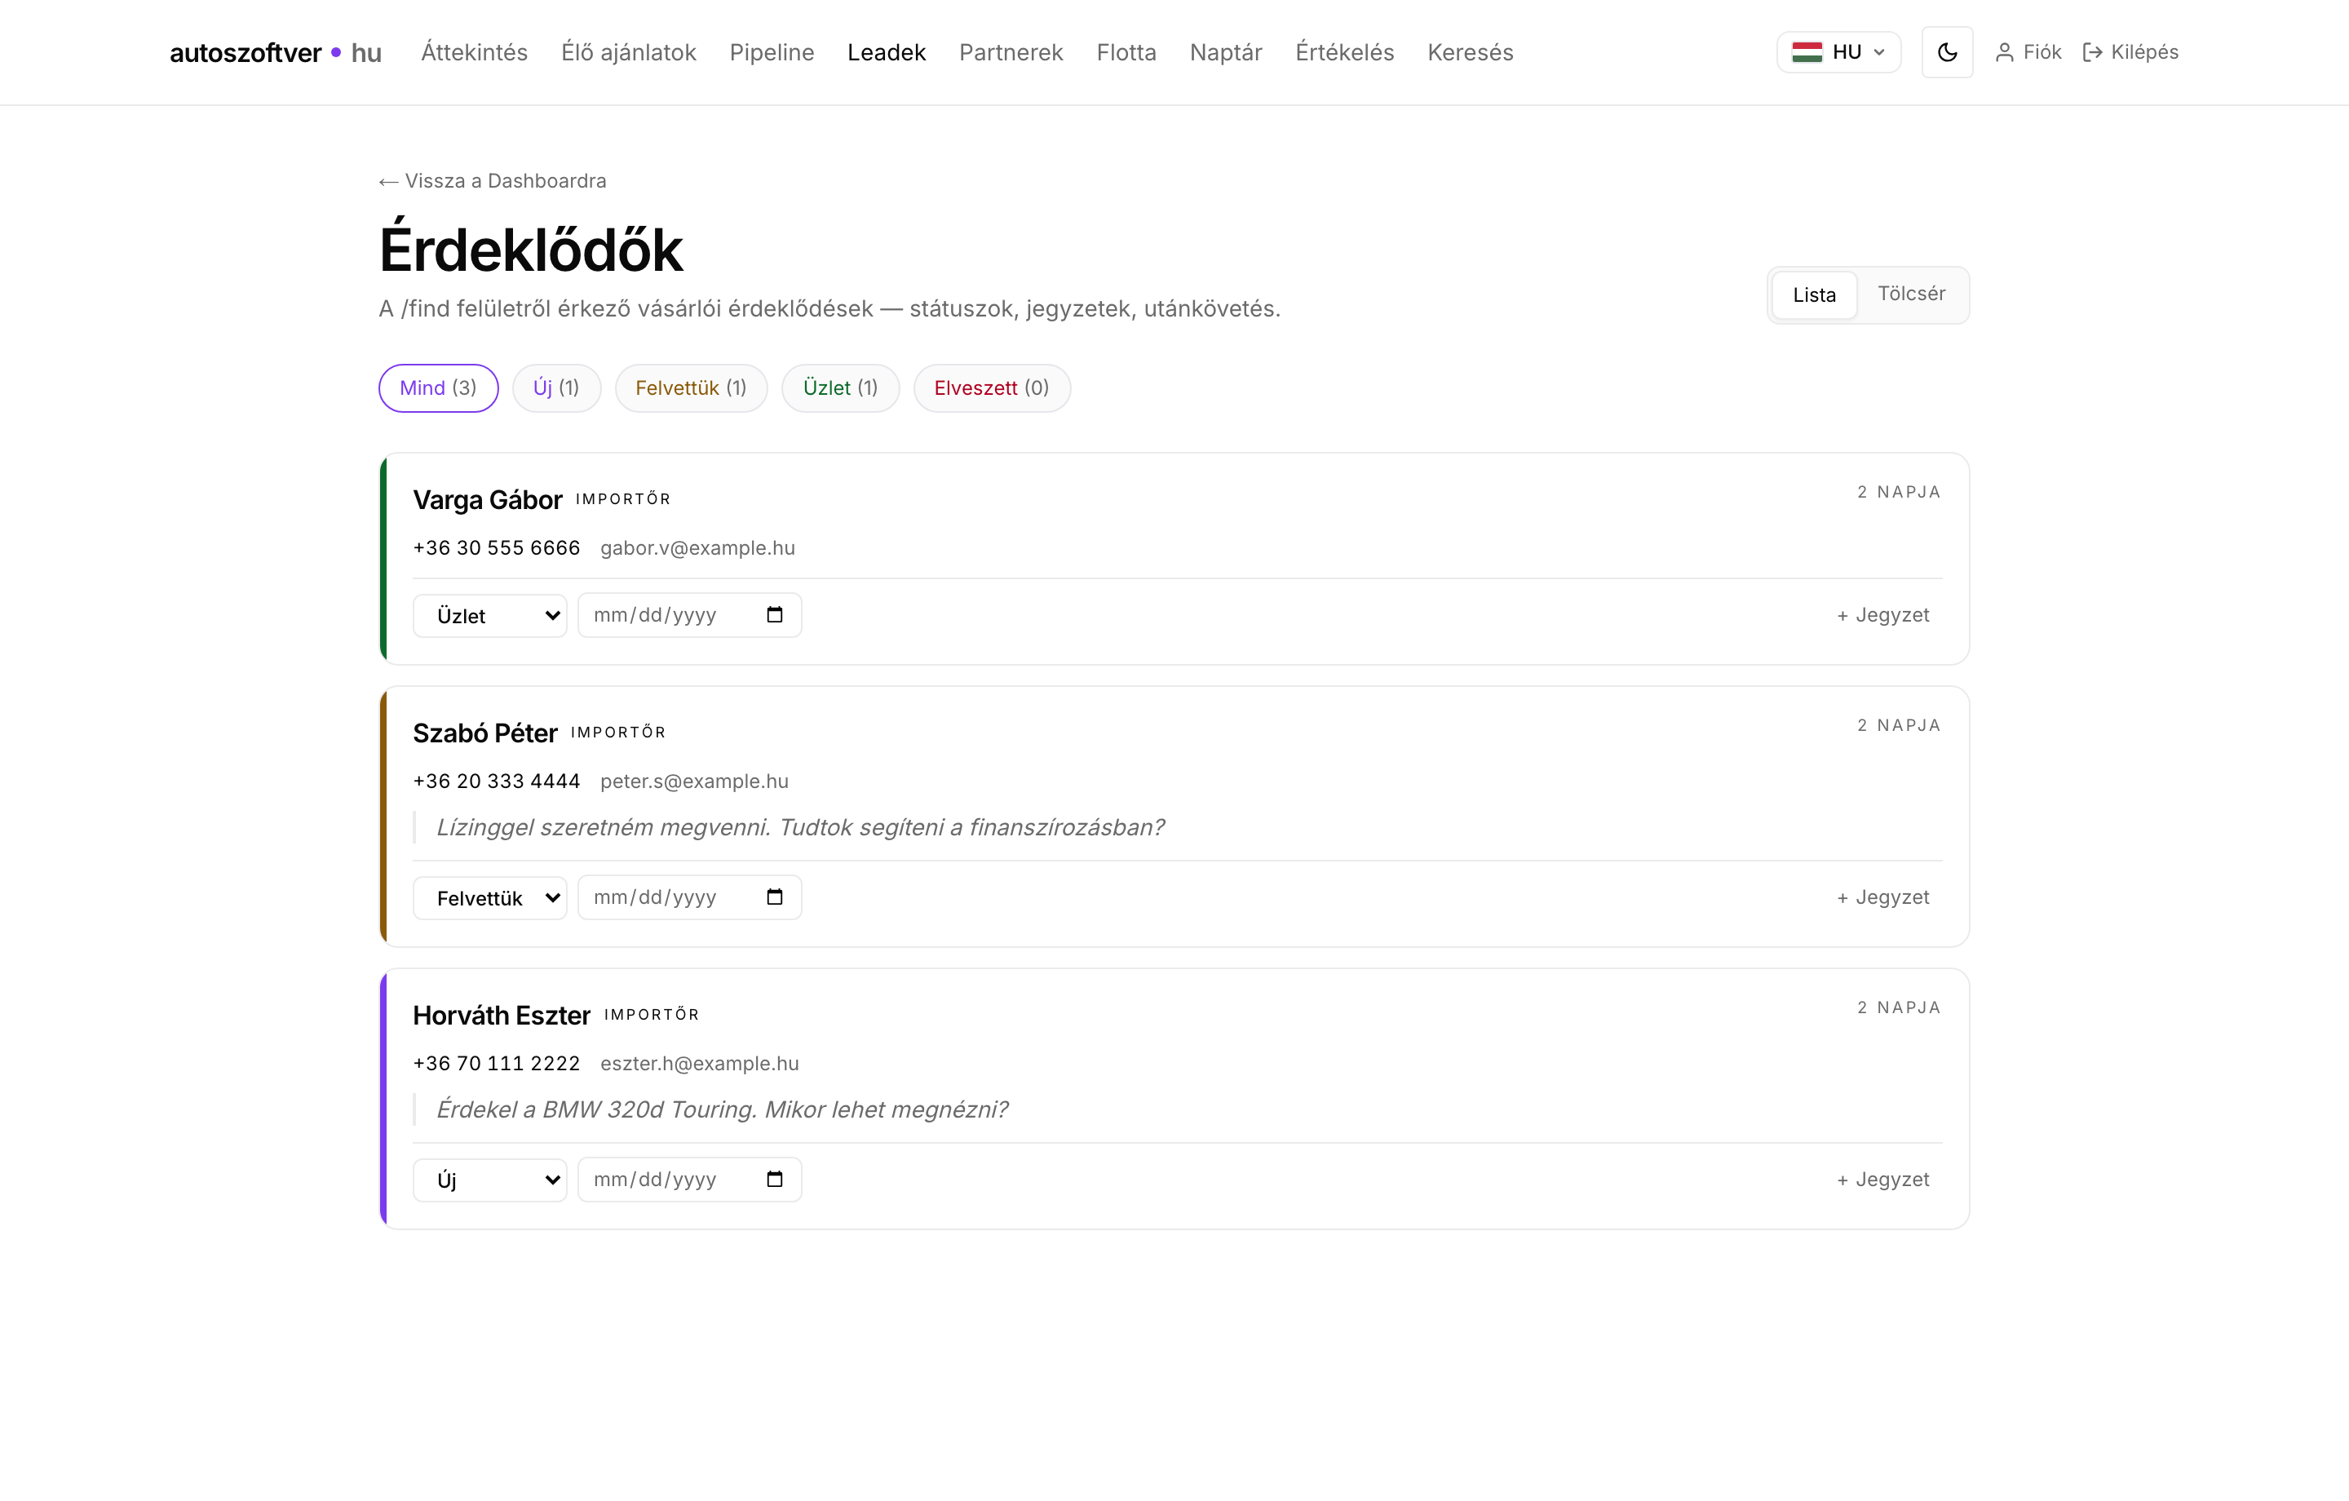The width and height of the screenshot is (2349, 1501).
Task: Click the user icon beside Fiók
Action: [x=2005, y=51]
